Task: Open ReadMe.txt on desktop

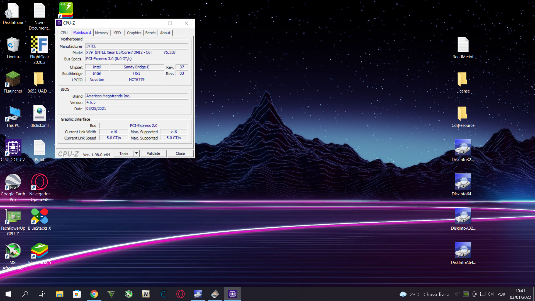Action: (x=463, y=48)
